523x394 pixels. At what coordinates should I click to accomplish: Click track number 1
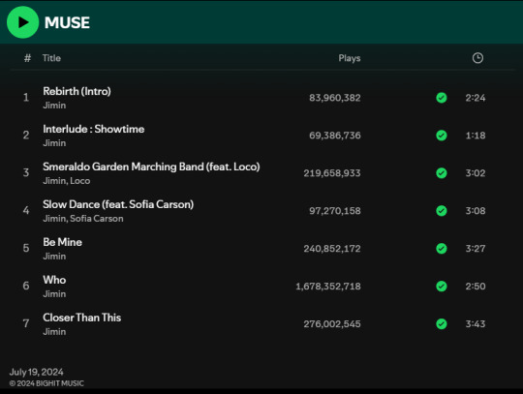[26, 98]
